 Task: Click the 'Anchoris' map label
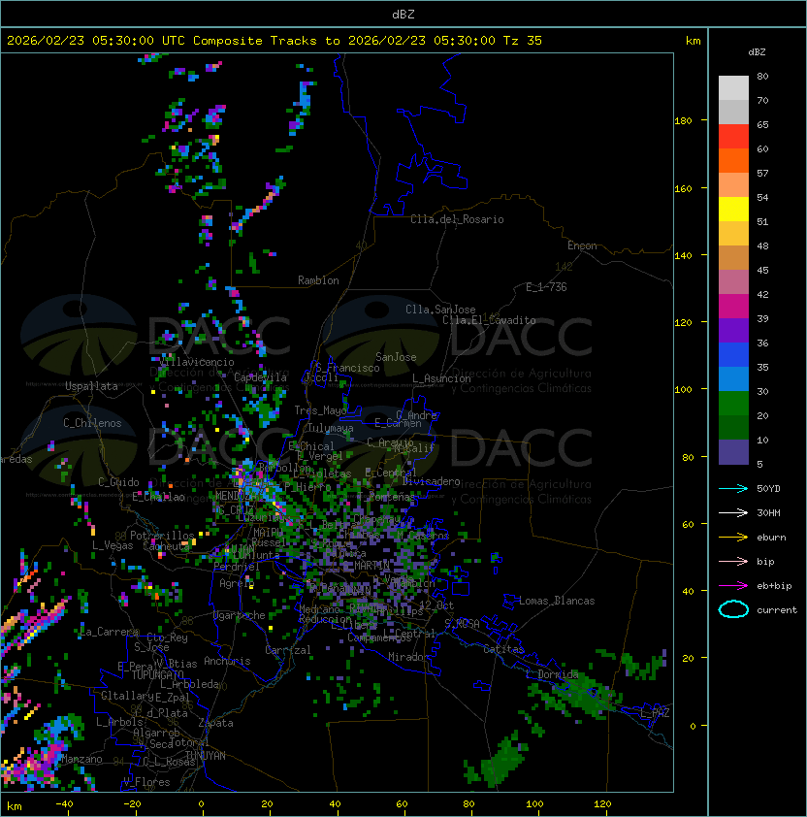227,661
